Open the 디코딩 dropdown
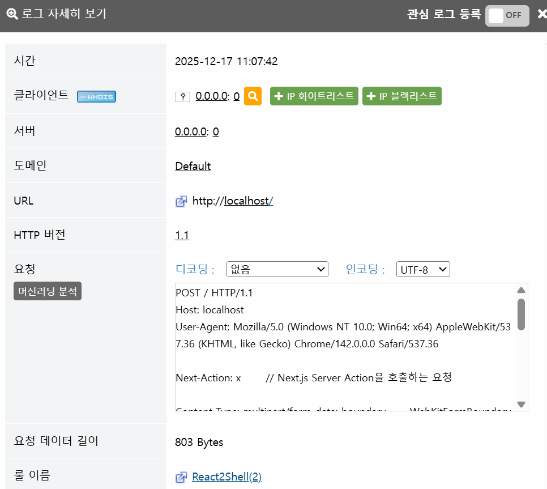The height and width of the screenshot is (489, 547). coord(277,269)
